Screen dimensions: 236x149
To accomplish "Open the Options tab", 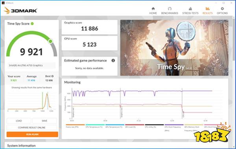I will coord(222,11).
